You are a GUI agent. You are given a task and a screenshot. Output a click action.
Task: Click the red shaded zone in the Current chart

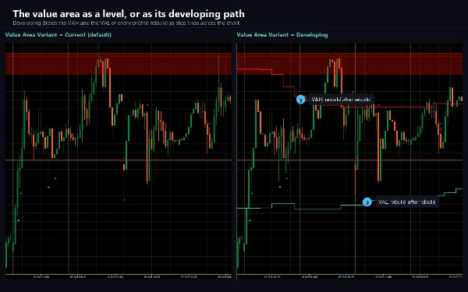[119, 64]
